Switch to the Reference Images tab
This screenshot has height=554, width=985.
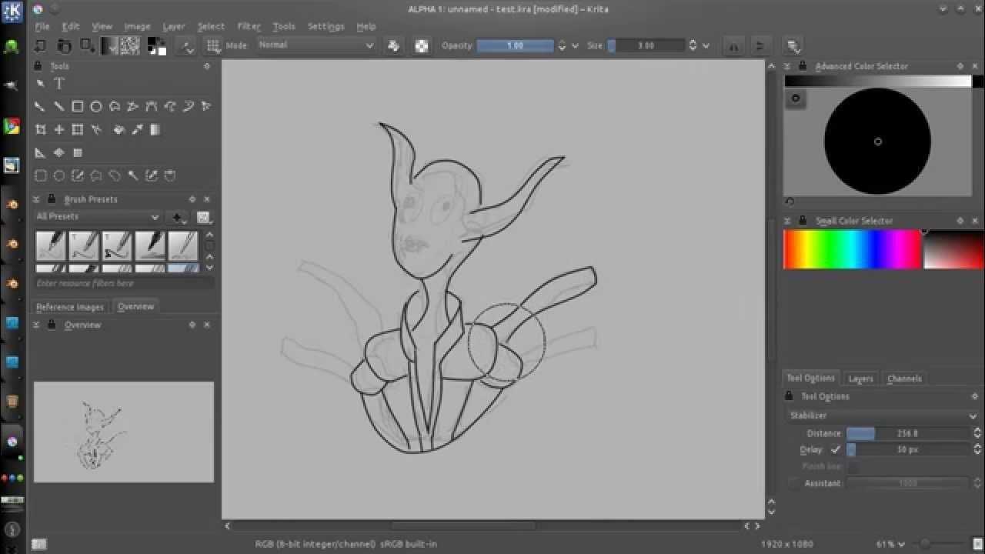70,307
